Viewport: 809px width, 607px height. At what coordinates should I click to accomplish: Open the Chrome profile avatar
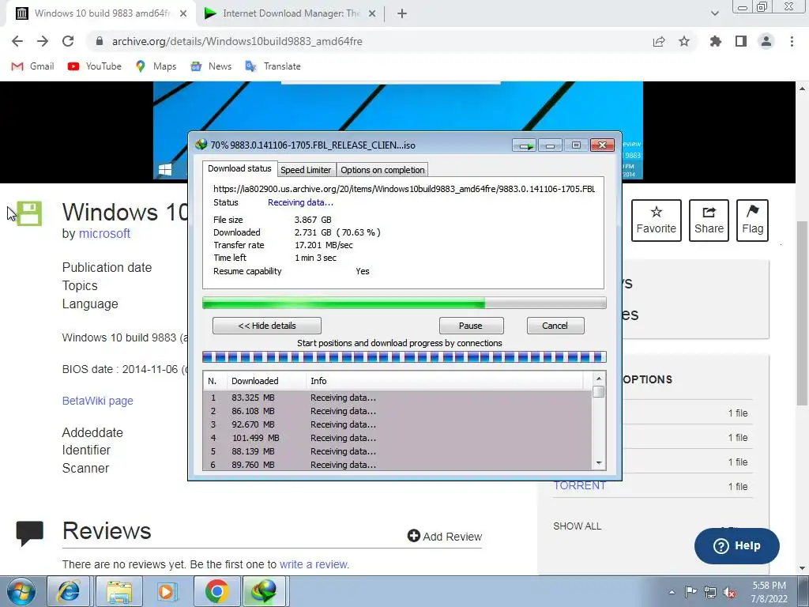(x=766, y=41)
